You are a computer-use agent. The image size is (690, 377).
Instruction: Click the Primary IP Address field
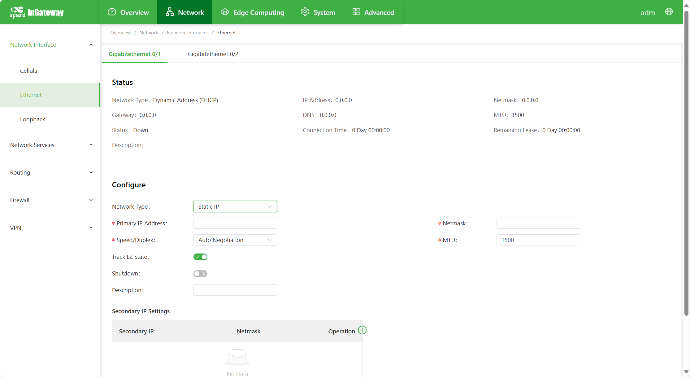(x=235, y=223)
